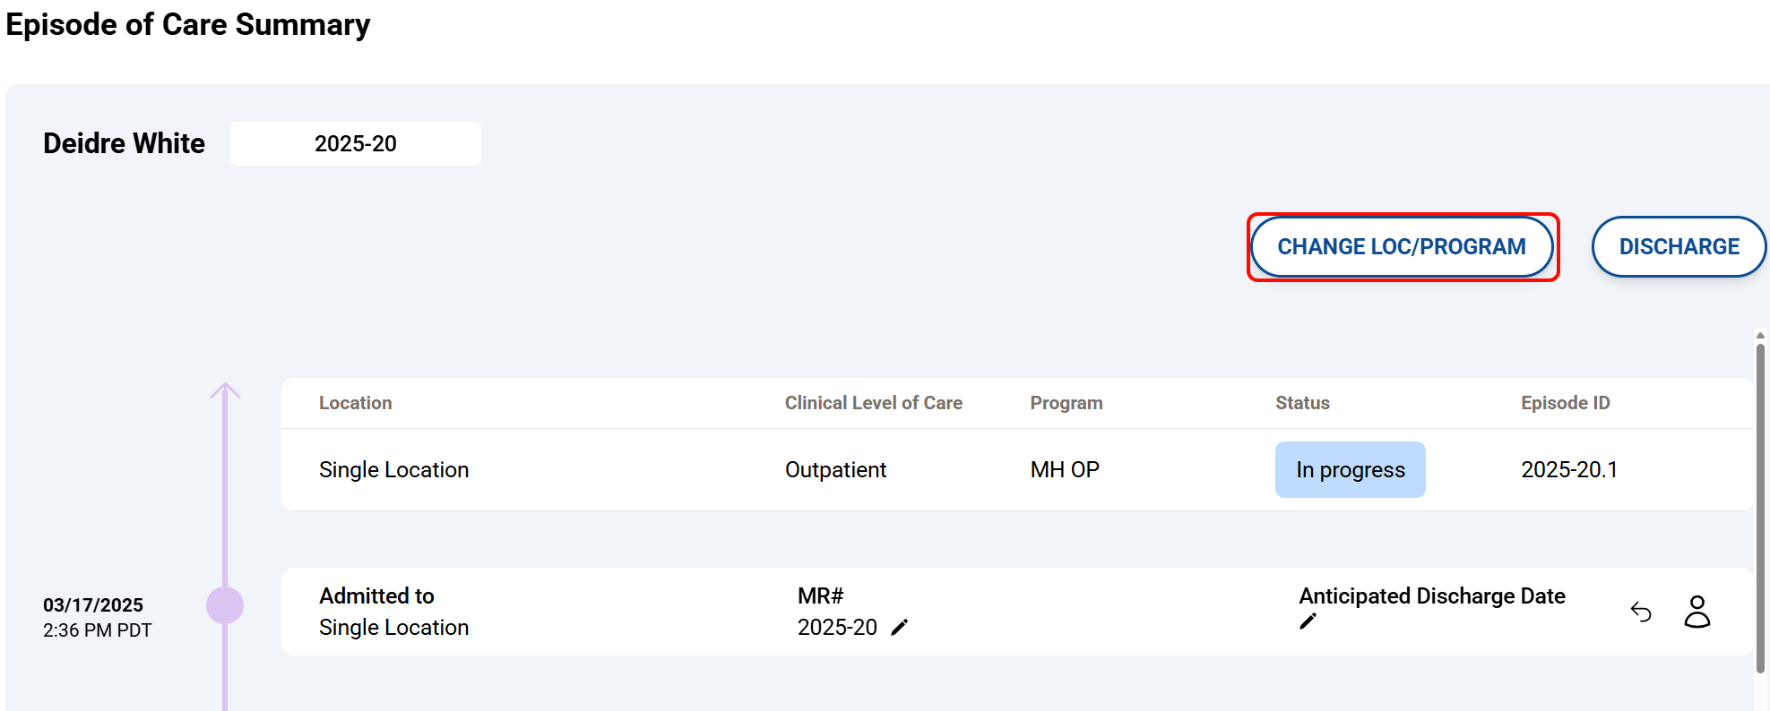Click the scrollbar up arrow
1770x711 pixels.
[1760, 336]
